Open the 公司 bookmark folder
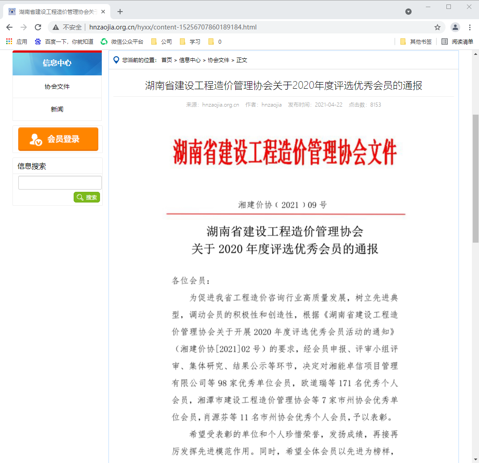Image resolution: width=479 pixels, height=463 pixels. coord(162,41)
